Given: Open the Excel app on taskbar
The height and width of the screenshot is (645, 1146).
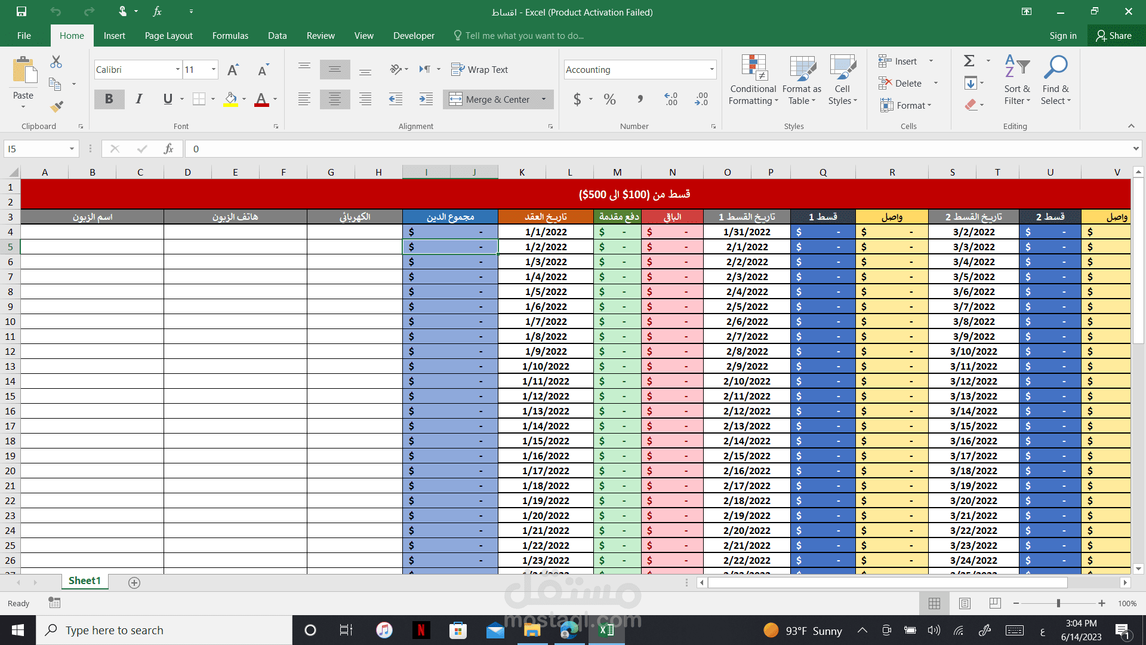Looking at the screenshot, I should click(x=606, y=630).
